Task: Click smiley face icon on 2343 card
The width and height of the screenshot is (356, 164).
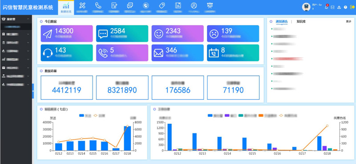Action: coord(159,34)
